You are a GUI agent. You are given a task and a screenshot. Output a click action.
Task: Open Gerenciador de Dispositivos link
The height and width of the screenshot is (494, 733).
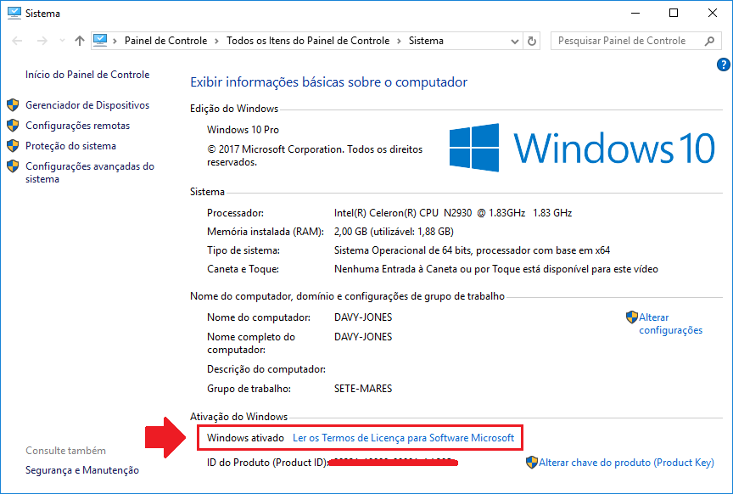click(x=87, y=105)
